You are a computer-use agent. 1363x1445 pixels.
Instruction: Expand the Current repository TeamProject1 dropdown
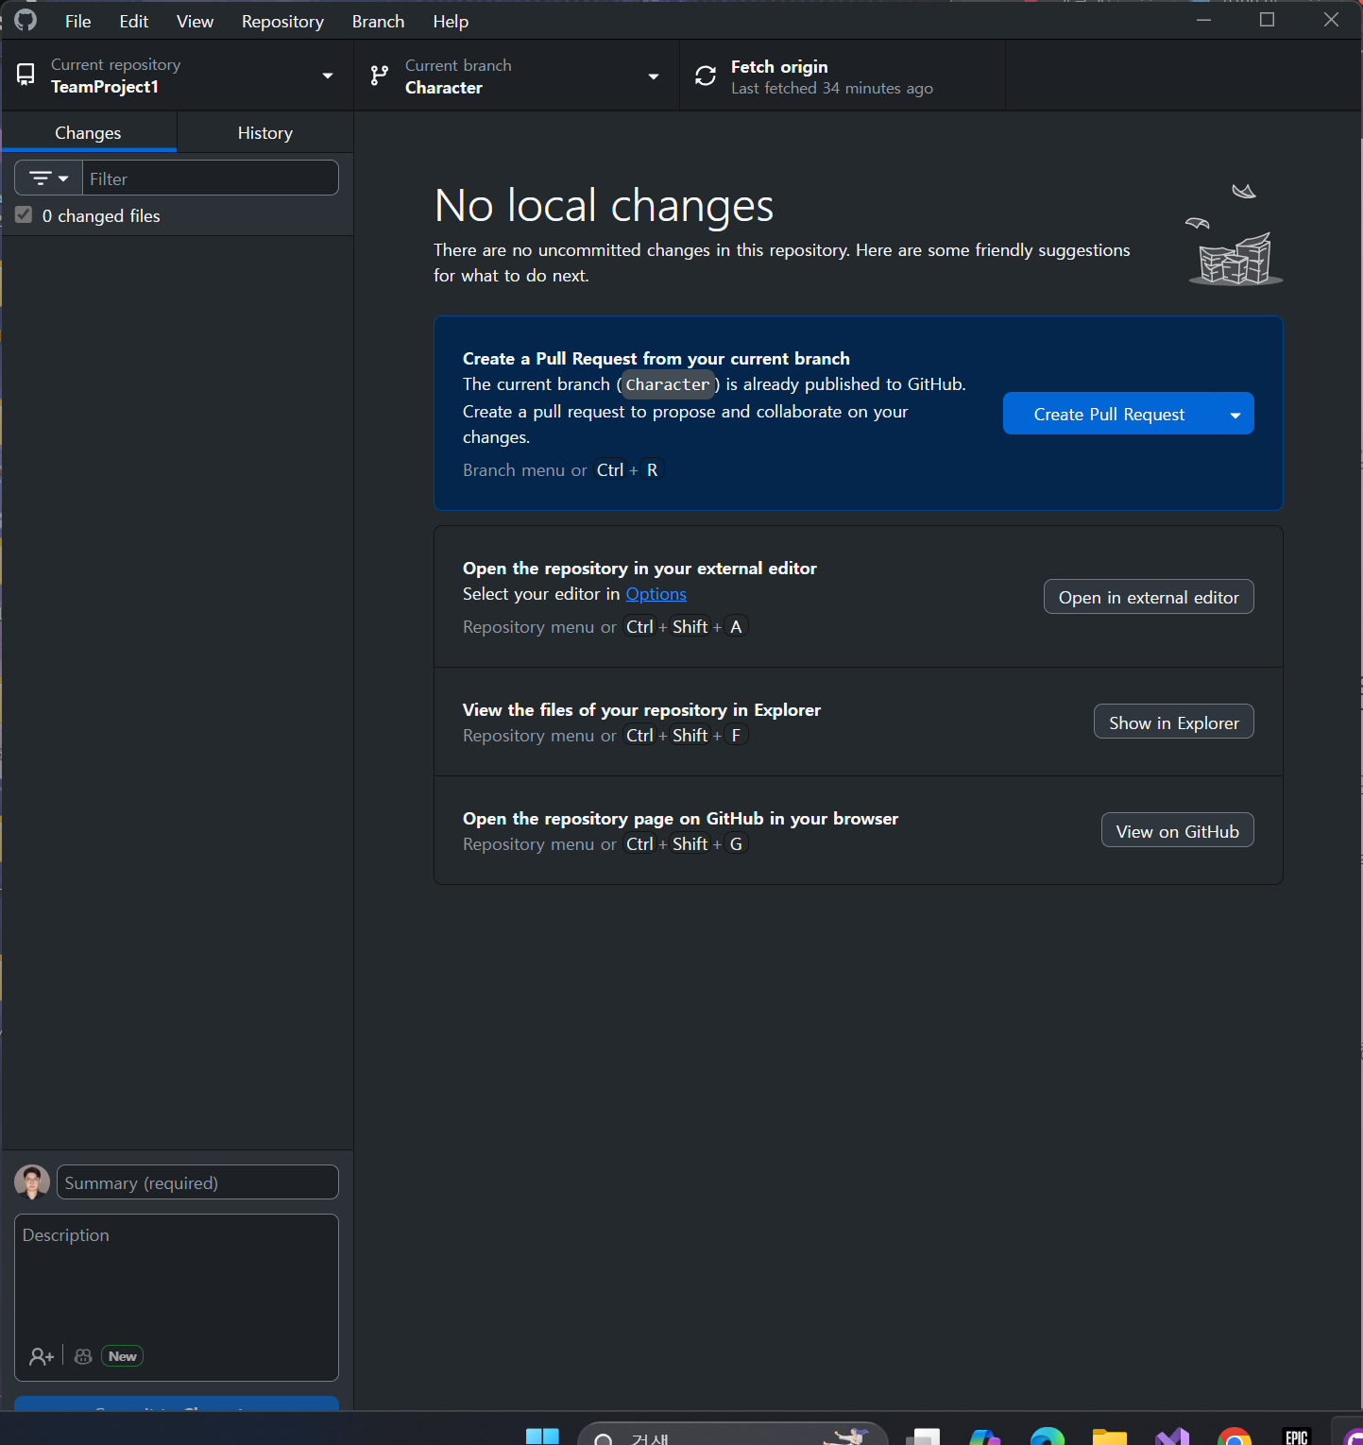pyautogui.click(x=178, y=76)
